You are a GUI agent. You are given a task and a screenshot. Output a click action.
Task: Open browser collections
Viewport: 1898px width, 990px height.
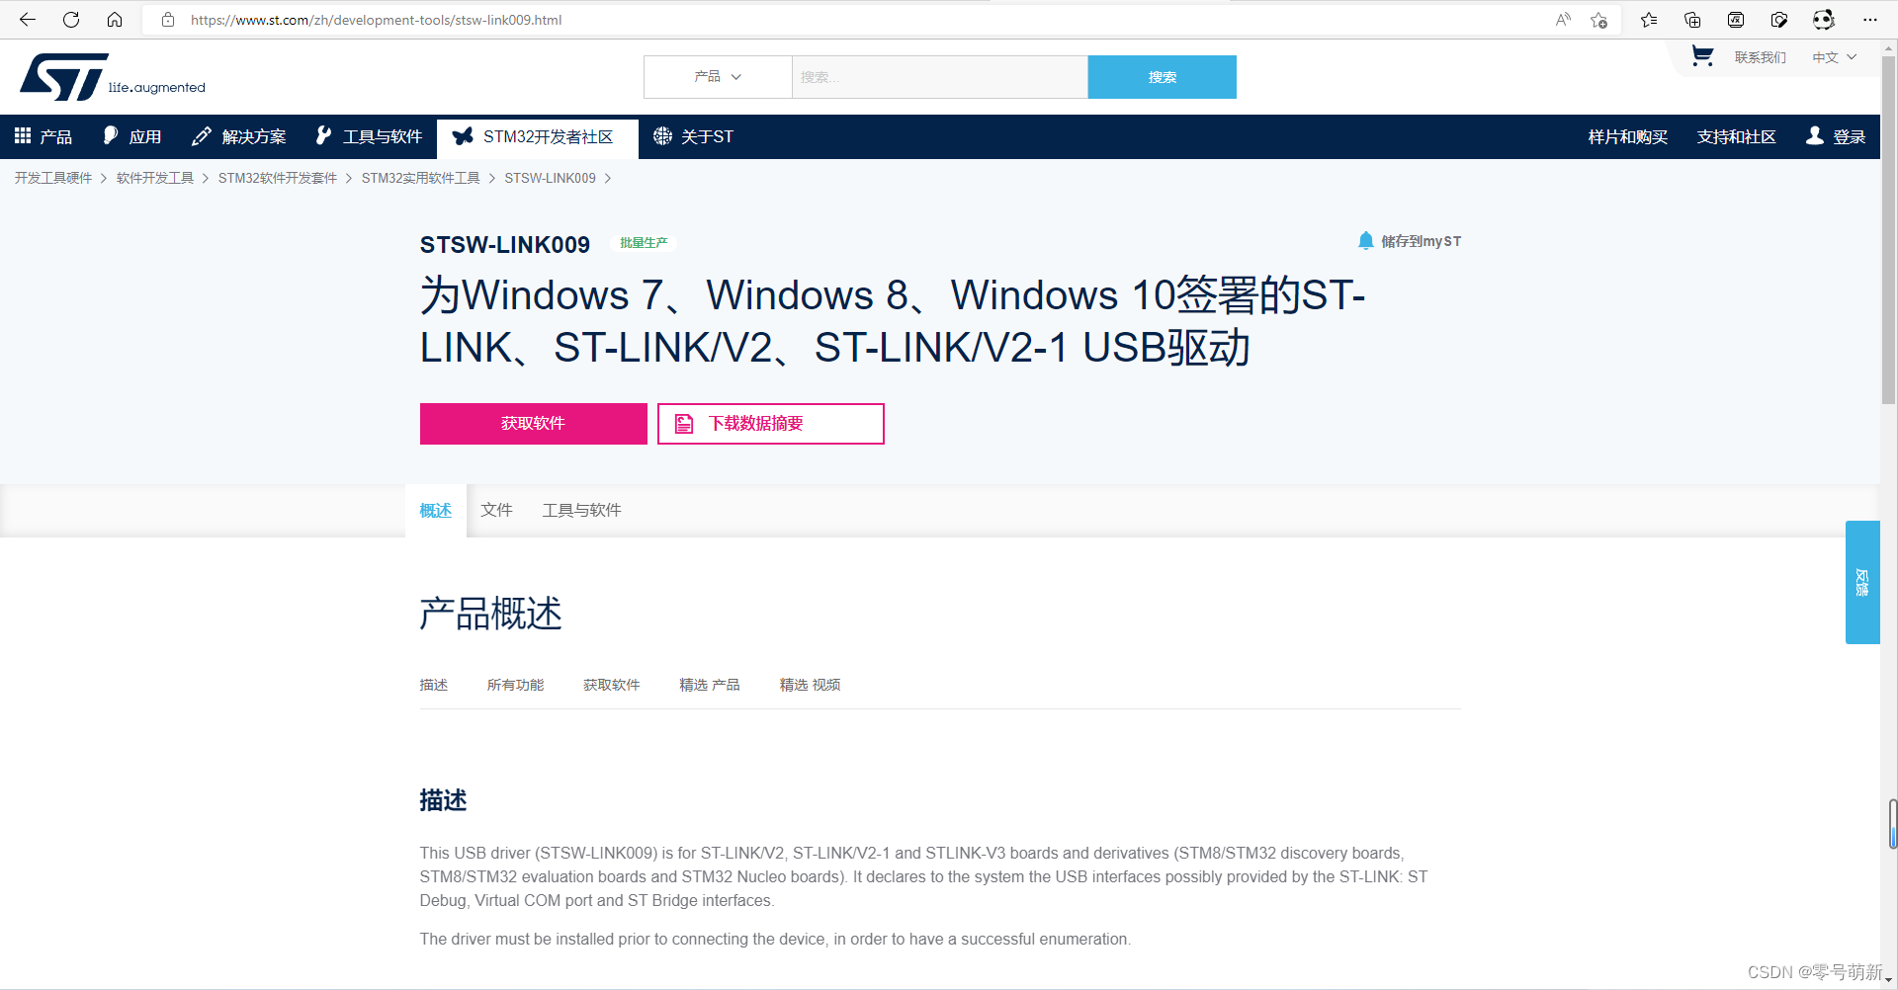1692,20
